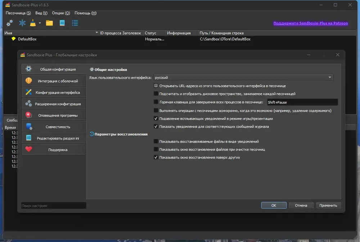The height and width of the screenshot is (242, 360).
Task: Open the Песочница menu
Action: point(18,13)
